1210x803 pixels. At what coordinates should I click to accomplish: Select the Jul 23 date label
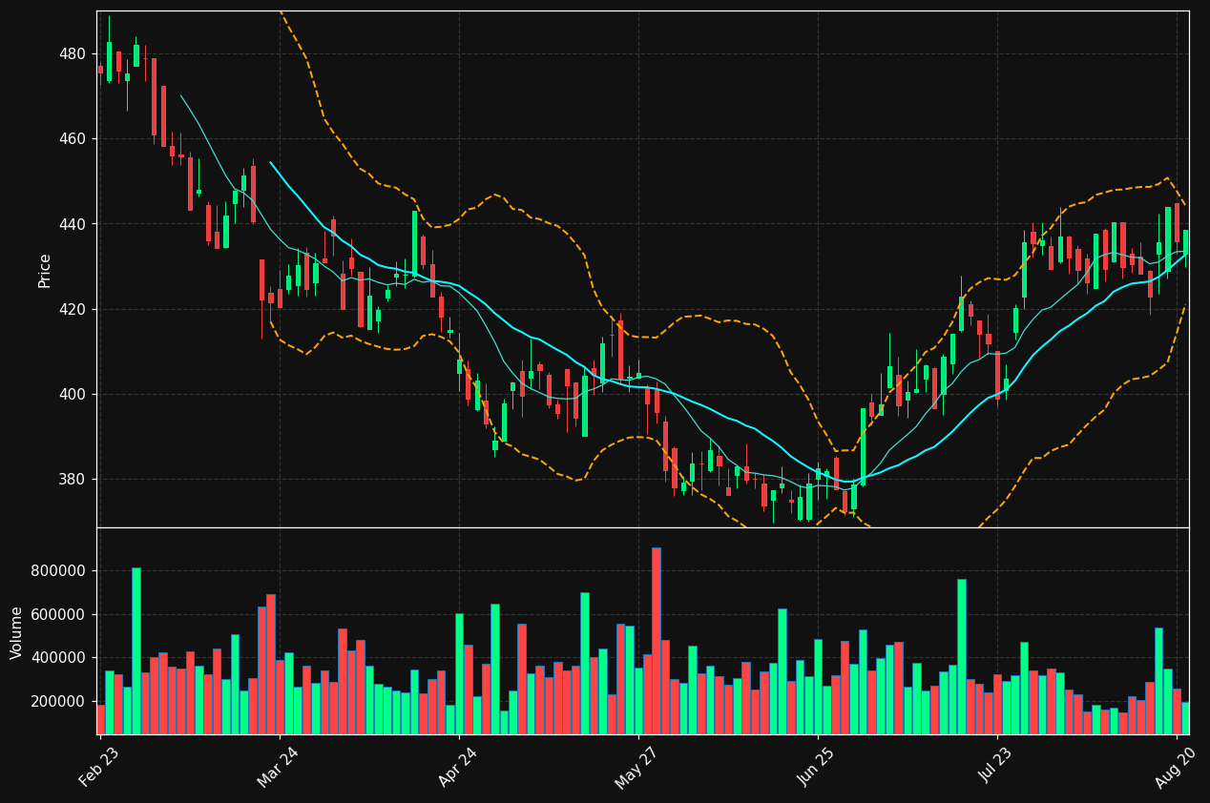[x=994, y=767]
